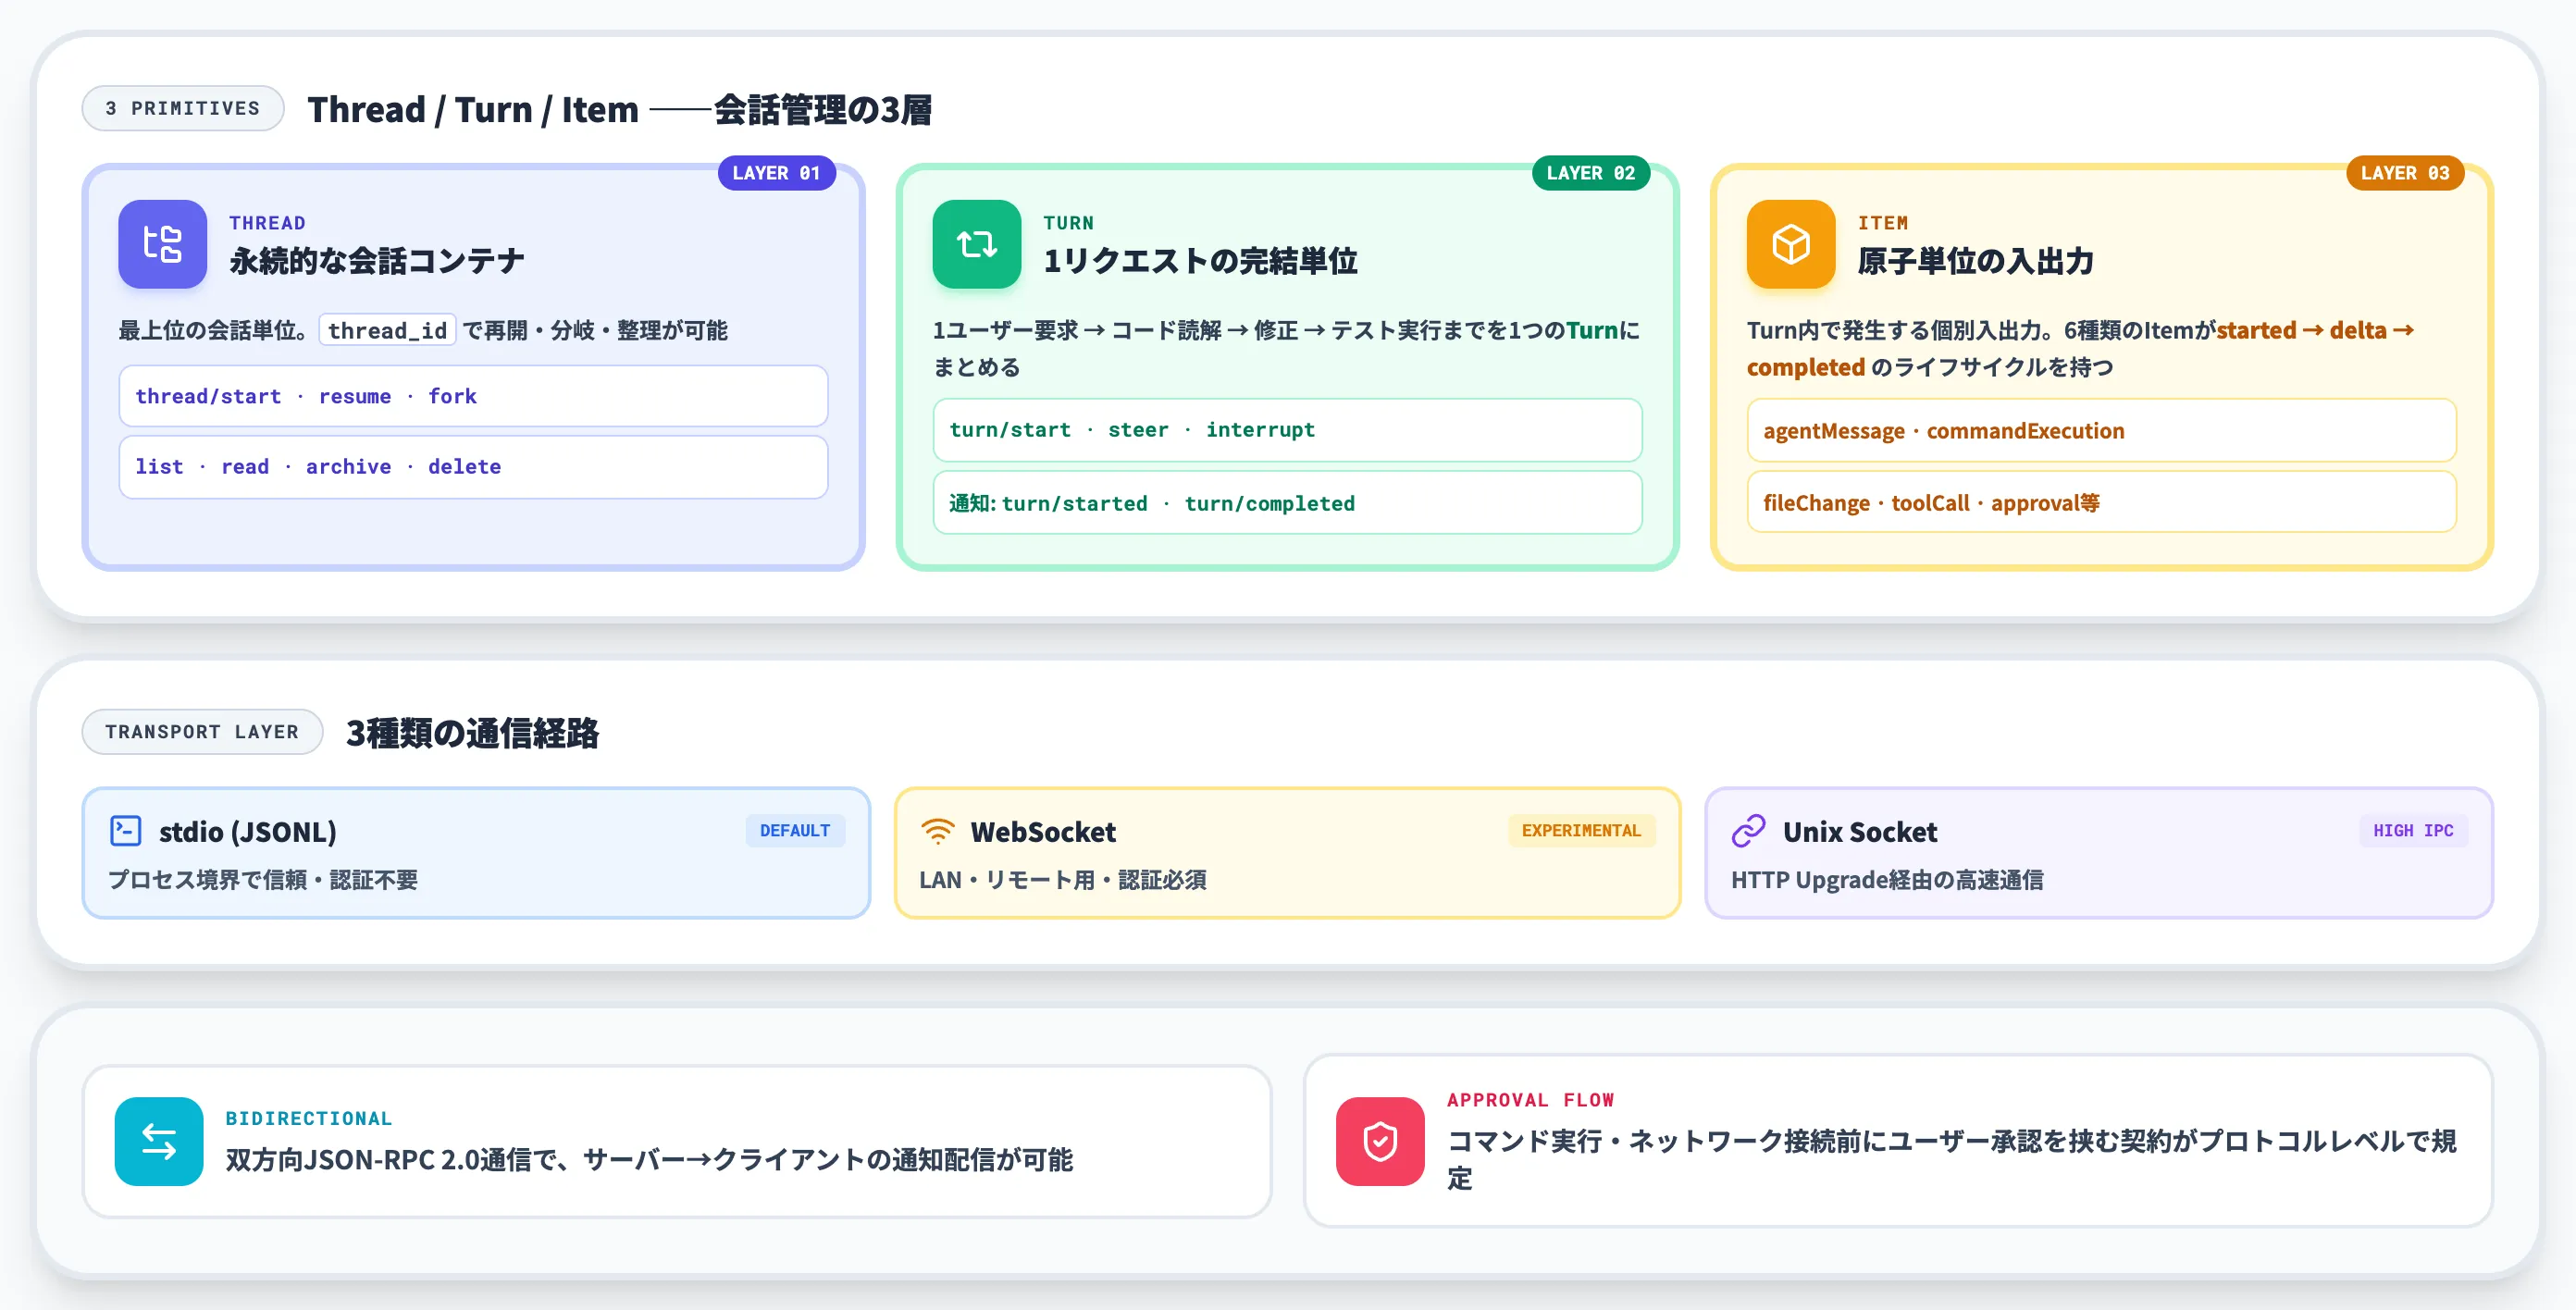Viewport: 2576px width, 1310px height.
Task: Click the 'fileChange · toolCall · approval等' box
Action: [x=2101, y=502]
